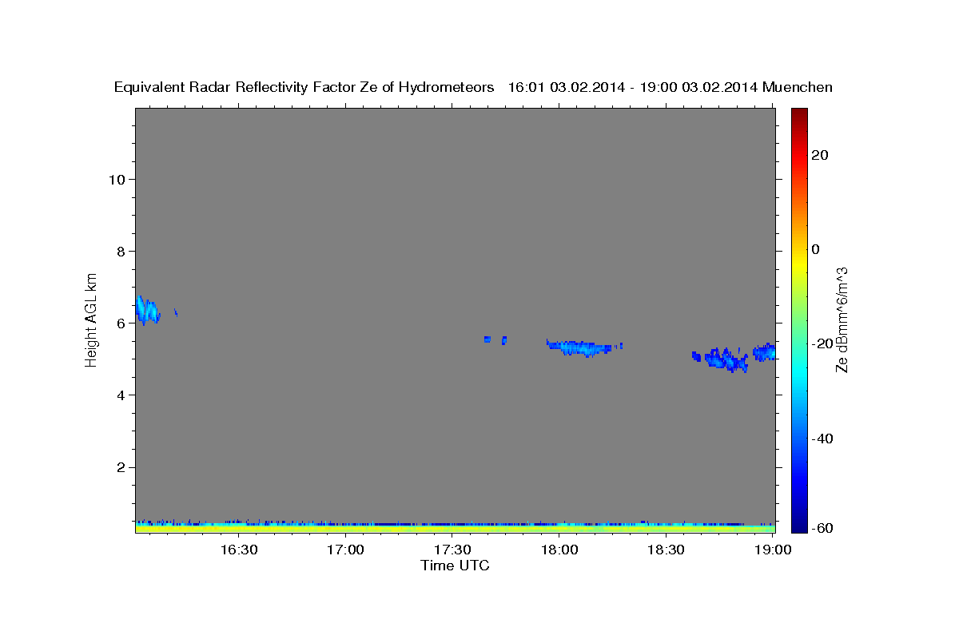Click the cloud echo at the 19:00 edge
The width and height of the screenshot is (959, 639).
(764, 351)
